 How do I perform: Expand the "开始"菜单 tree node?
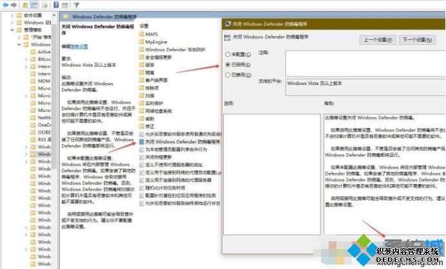(x=19, y=37)
